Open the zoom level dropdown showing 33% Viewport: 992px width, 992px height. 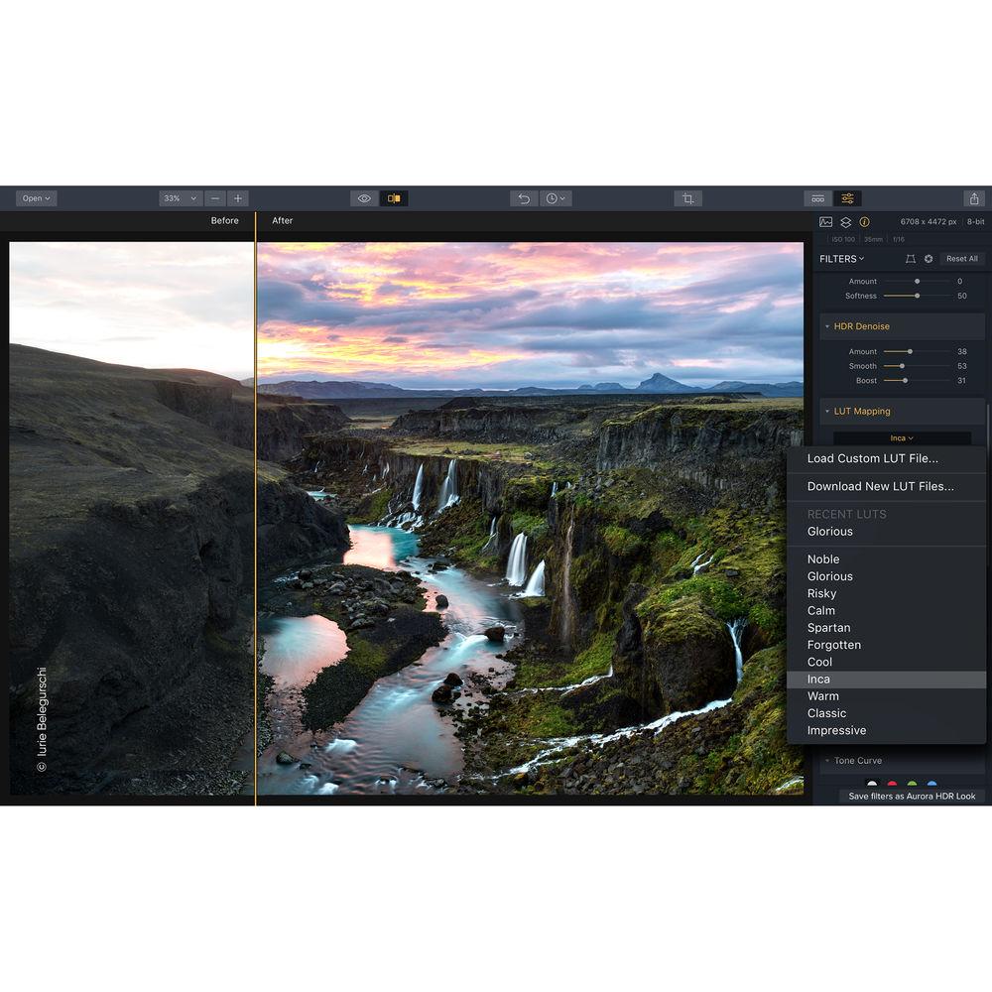(179, 197)
